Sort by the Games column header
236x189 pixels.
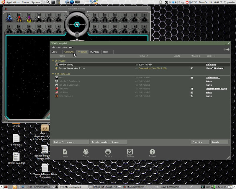click(62, 56)
